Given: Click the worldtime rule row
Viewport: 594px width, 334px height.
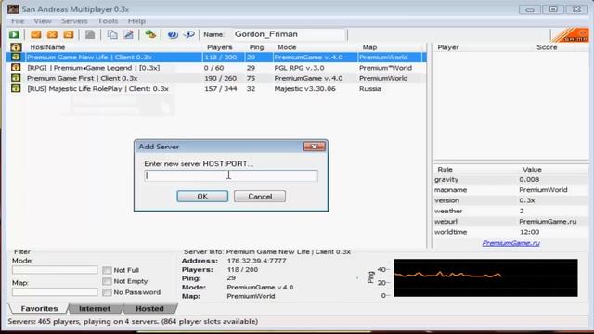Looking at the screenshot, I should [510, 232].
